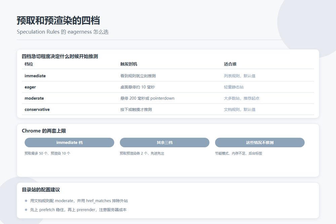The width and height of the screenshot is (336, 224).
Task: Click bullet "用文档规则配 moderate，并用 href_matches 排除外站"
Action: click(79, 200)
